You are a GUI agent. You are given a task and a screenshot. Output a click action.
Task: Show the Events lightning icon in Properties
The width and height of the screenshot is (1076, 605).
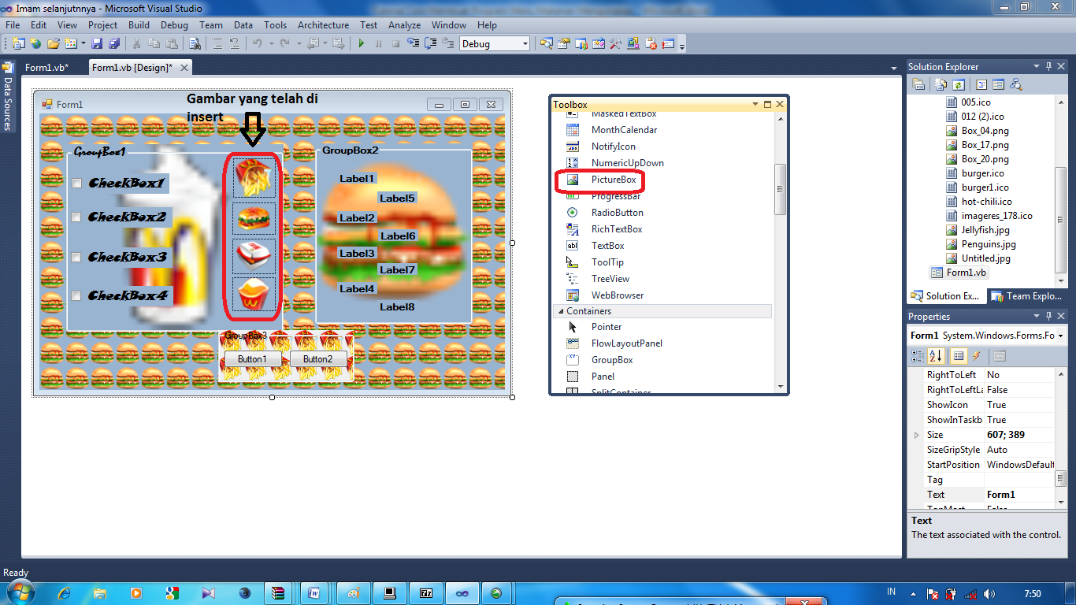coord(976,356)
